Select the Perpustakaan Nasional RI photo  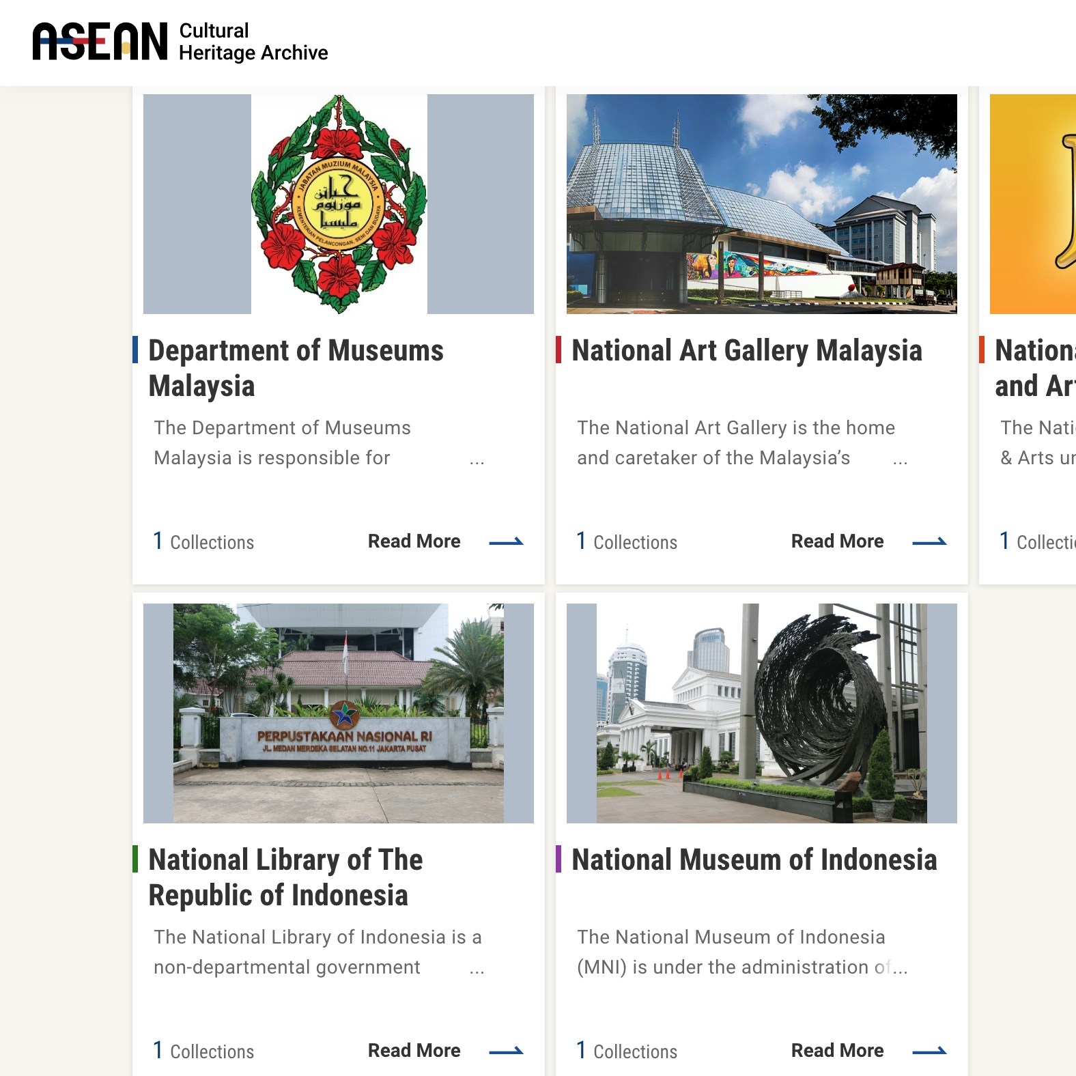point(339,713)
